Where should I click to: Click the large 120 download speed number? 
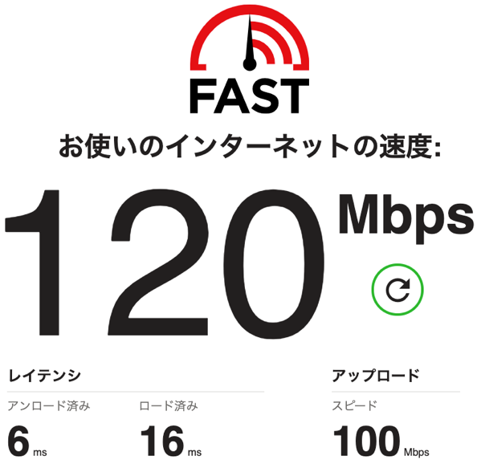[164, 263]
